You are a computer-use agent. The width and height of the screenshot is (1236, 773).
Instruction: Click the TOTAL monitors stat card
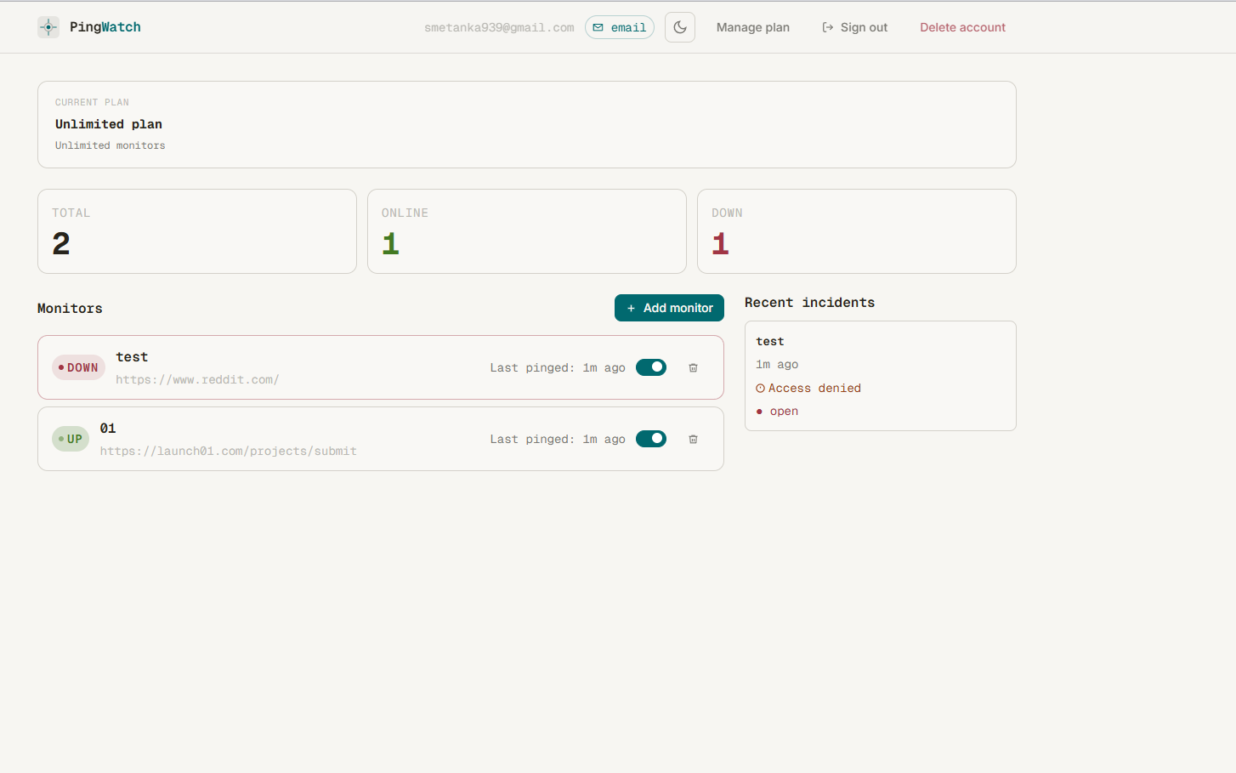tap(197, 231)
